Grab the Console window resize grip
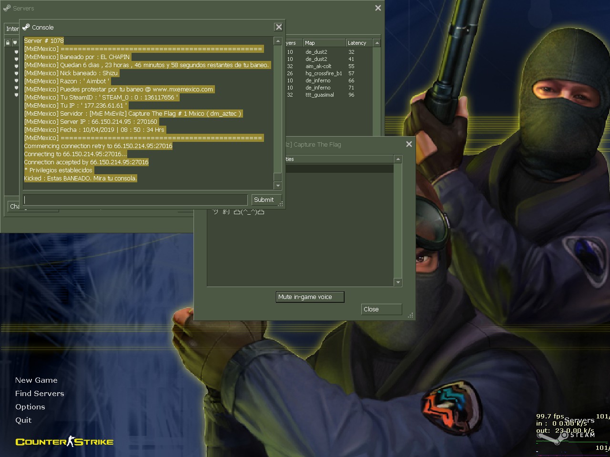Image resolution: width=610 pixels, height=457 pixels. [x=281, y=204]
